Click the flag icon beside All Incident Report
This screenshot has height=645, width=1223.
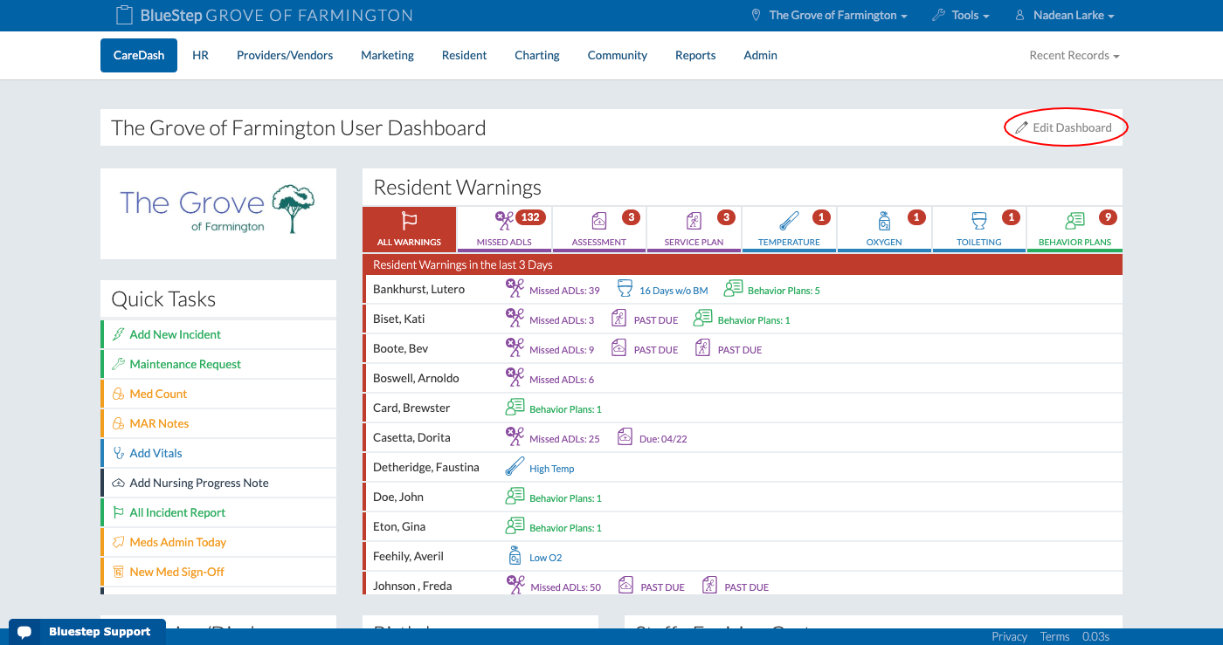(x=119, y=512)
